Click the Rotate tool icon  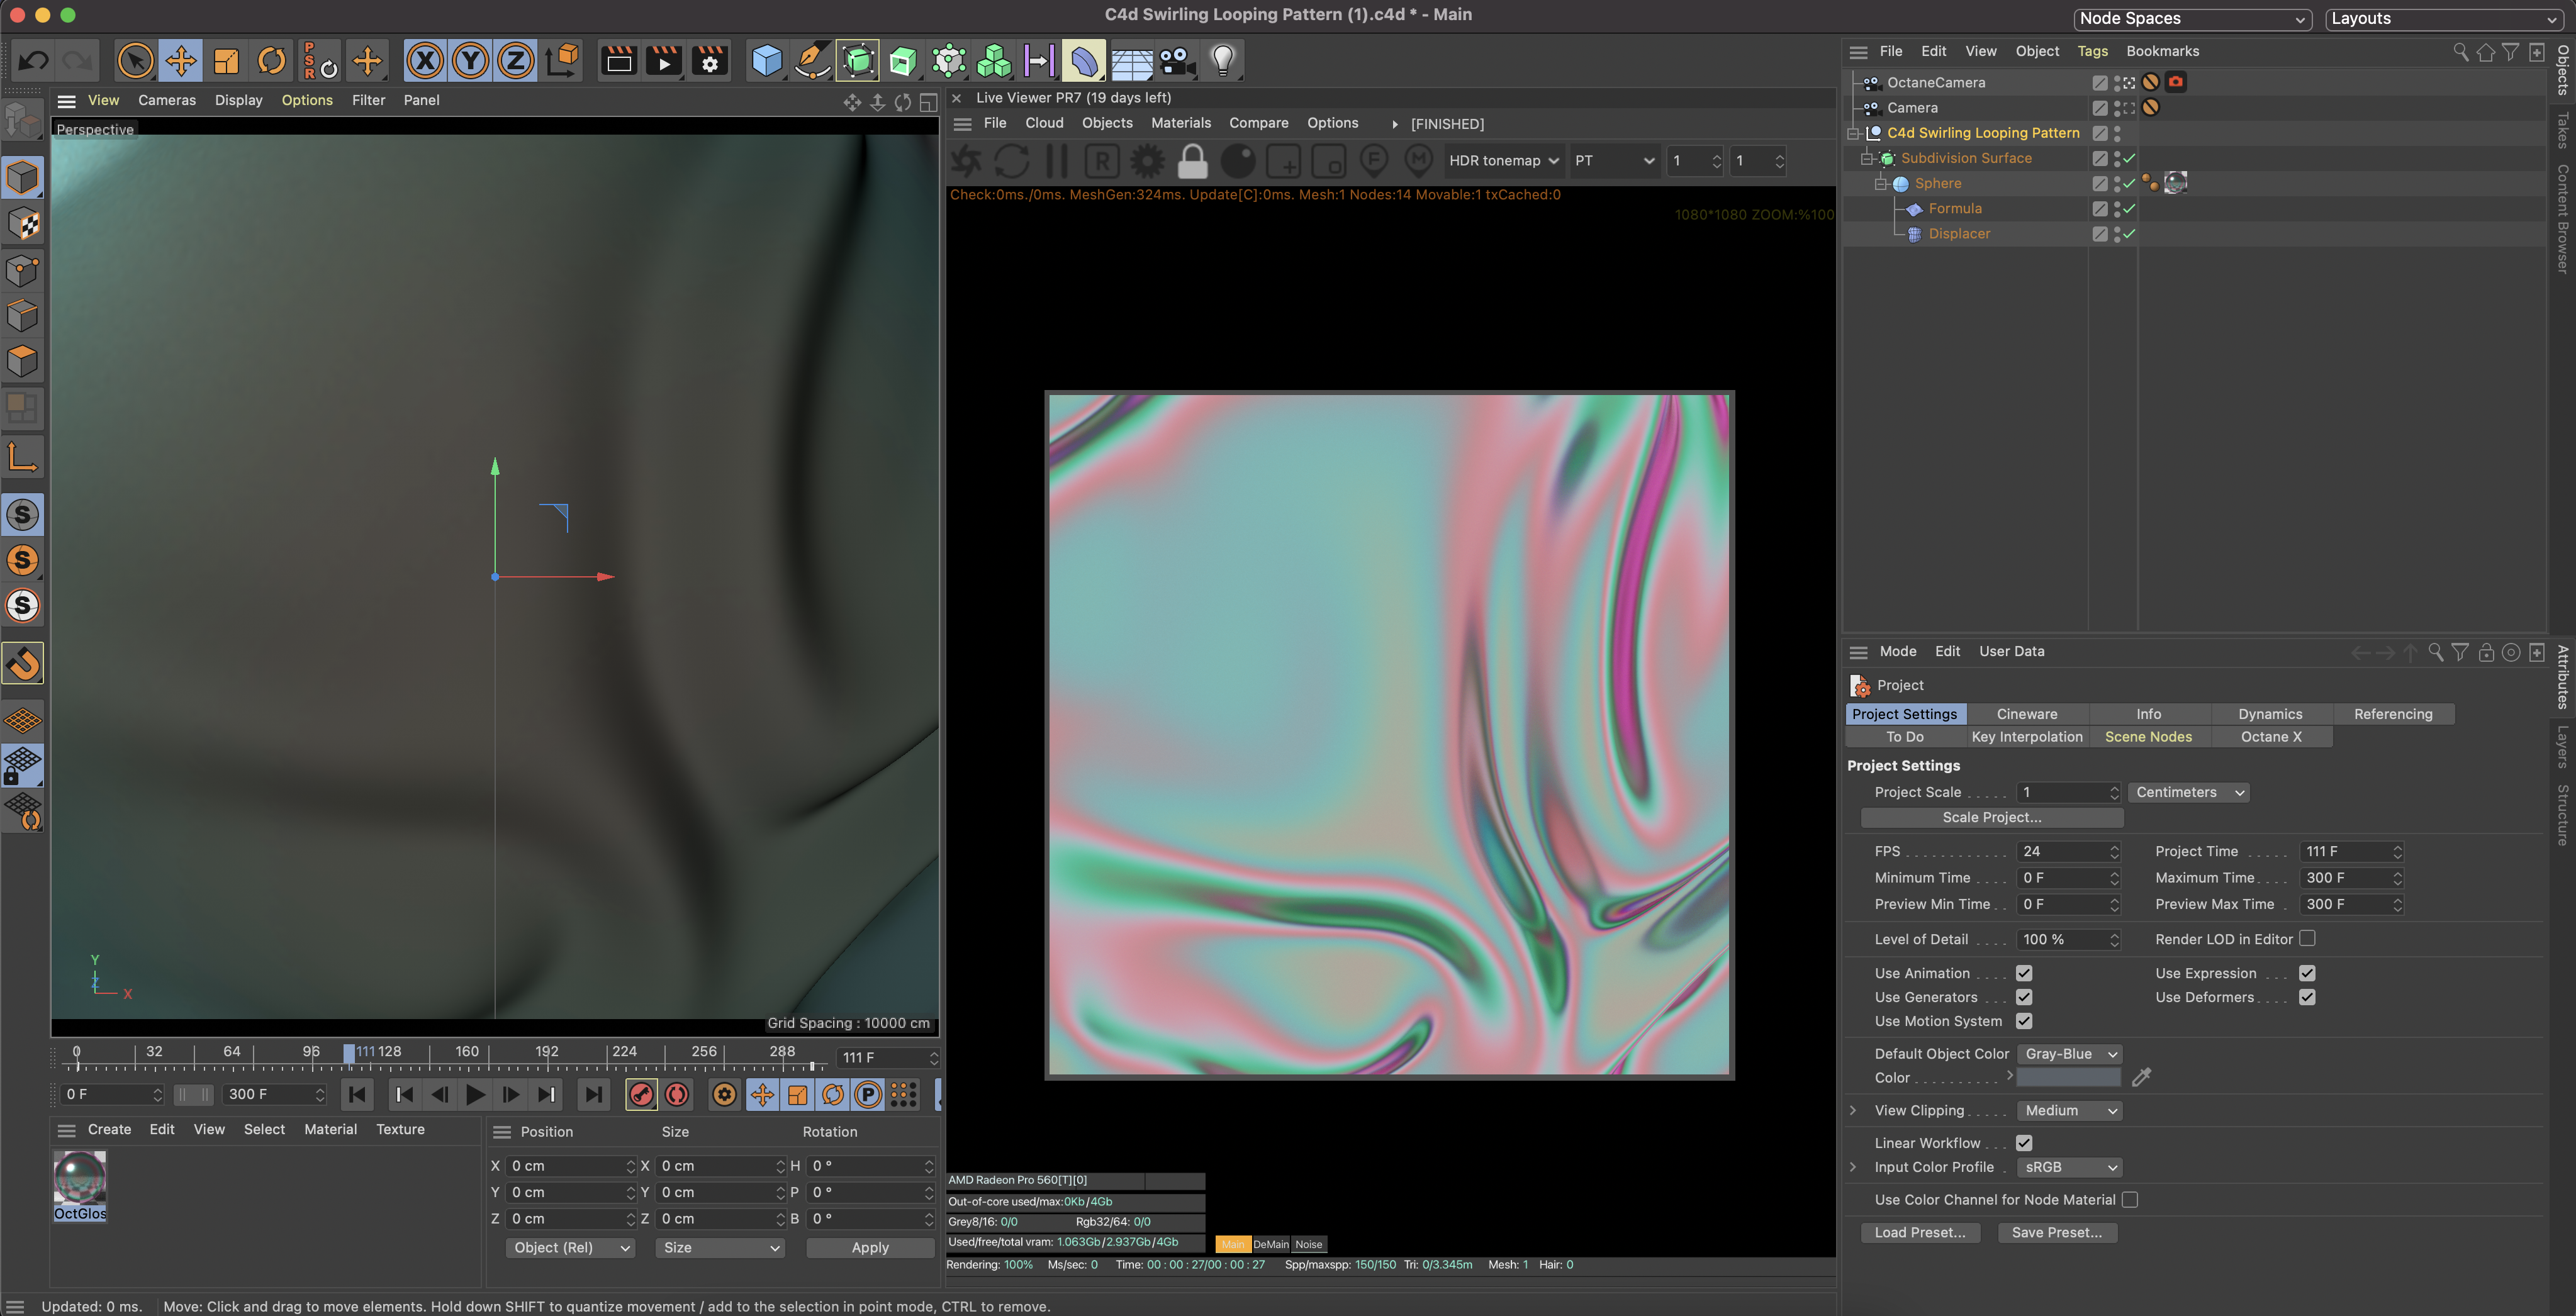pos(271,61)
